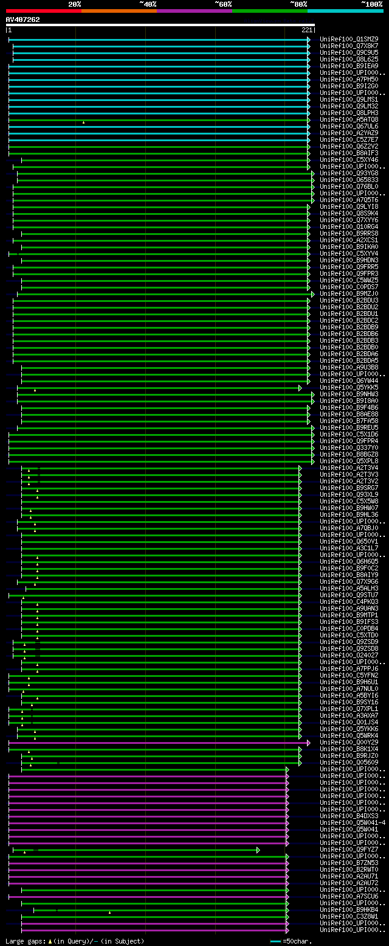Open hit UniRef100_A7SCU6
This screenshot has width=389, height=946.
349,897
